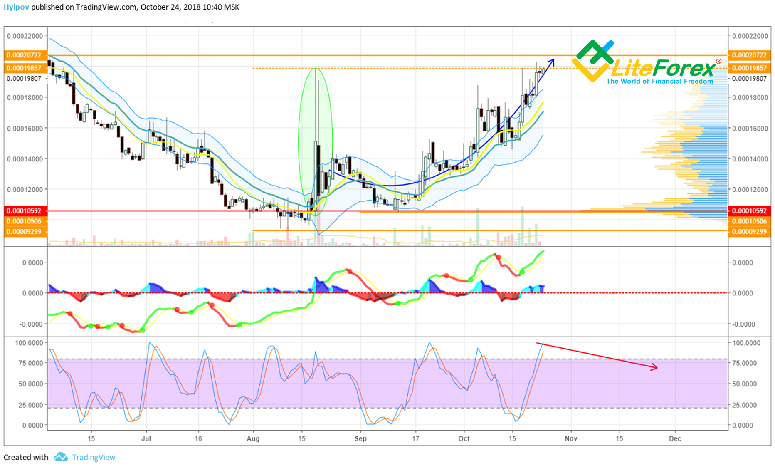
Task: Click the 0.00018000 tick on left price axis
Action: coord(25,97)
